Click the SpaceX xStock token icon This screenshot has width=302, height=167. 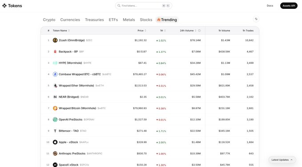55,165
